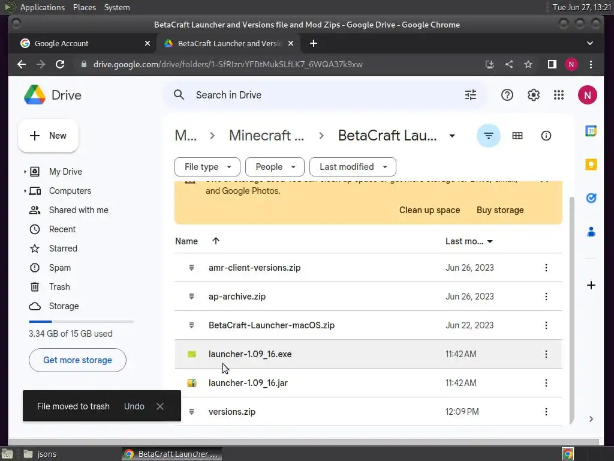Switch to grid layout view
The width and height of the screenshot is (614, 461).
coord(517,136)
